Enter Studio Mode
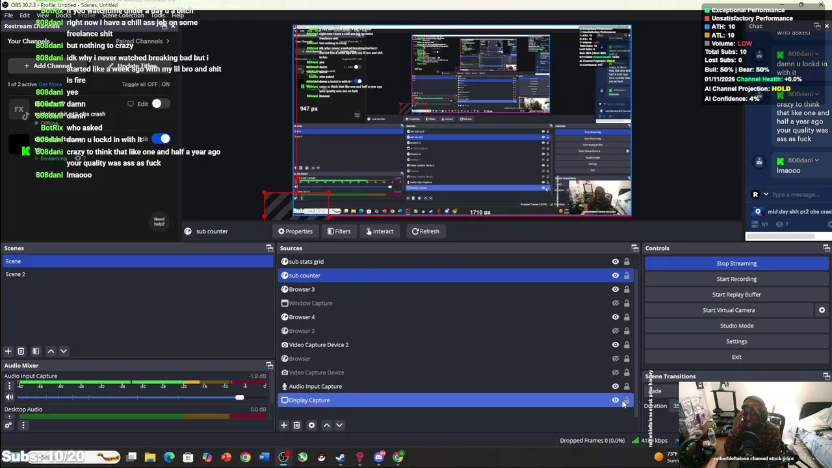Image resolution: width=832 pixels, height=468 pixels. pos(736,326)
